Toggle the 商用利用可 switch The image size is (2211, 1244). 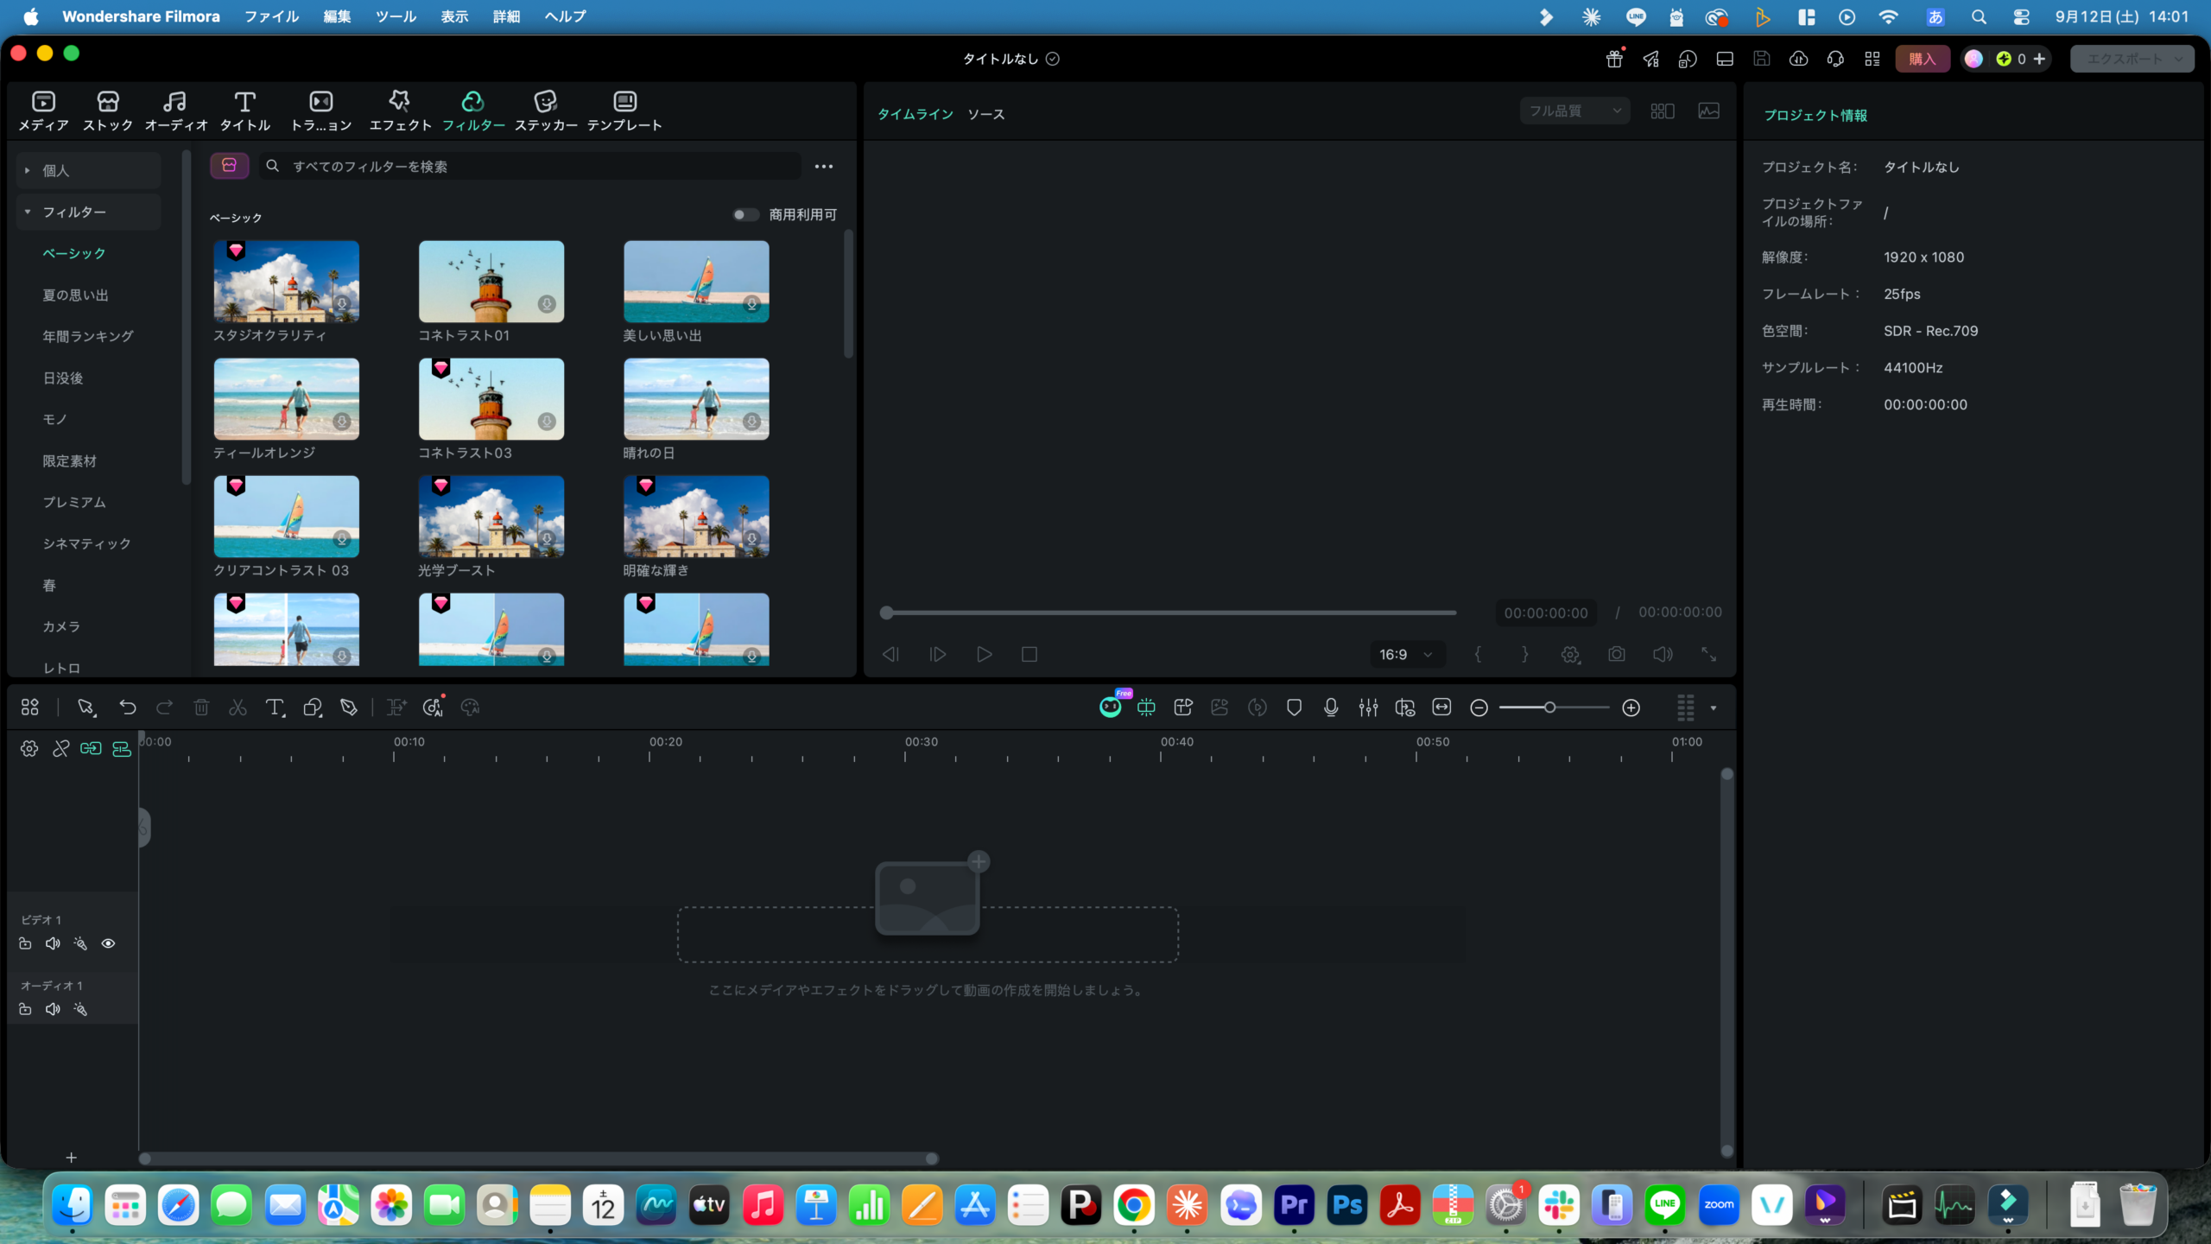(x=745, y=214)
